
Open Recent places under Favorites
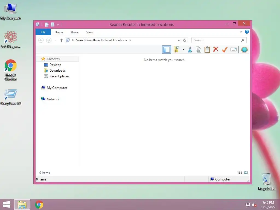tap(59, 76)
